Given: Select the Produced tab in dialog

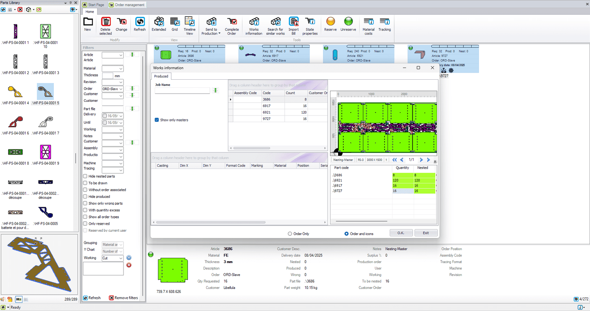Looking at the screenshot, I should (161, 76).
